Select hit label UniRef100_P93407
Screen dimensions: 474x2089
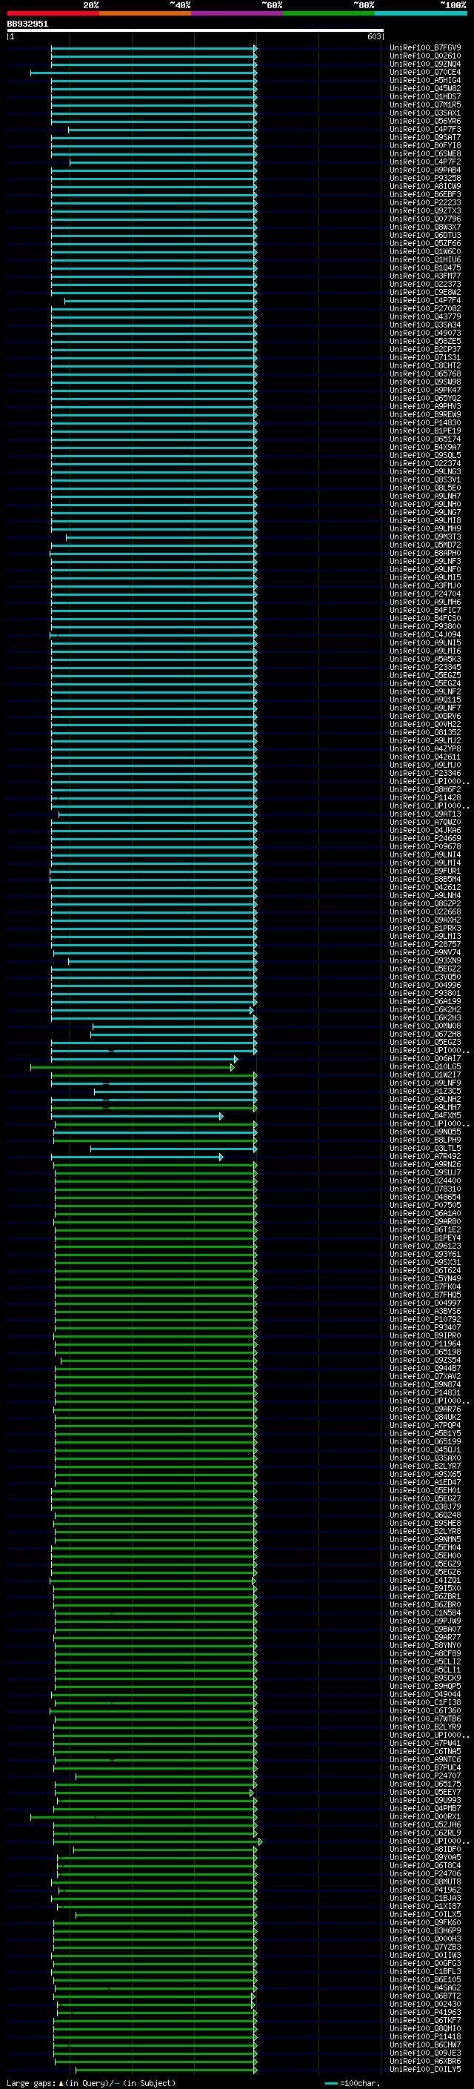pyautogui.click(x=425, y=1327)
